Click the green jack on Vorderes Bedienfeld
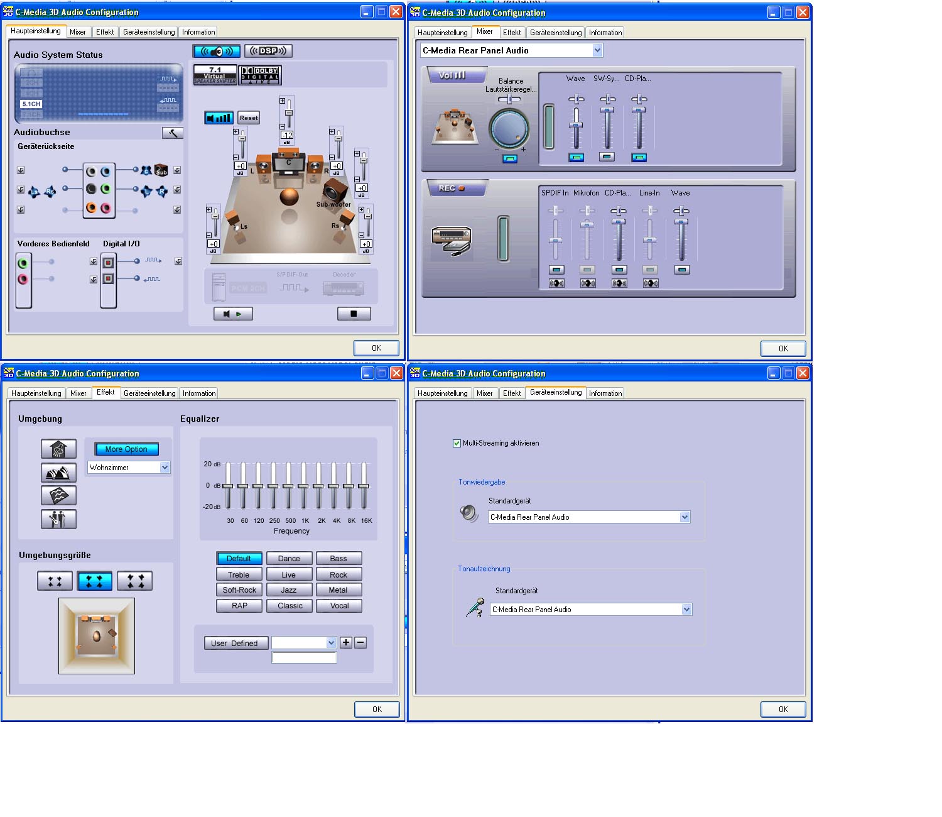 coord(23,263)
